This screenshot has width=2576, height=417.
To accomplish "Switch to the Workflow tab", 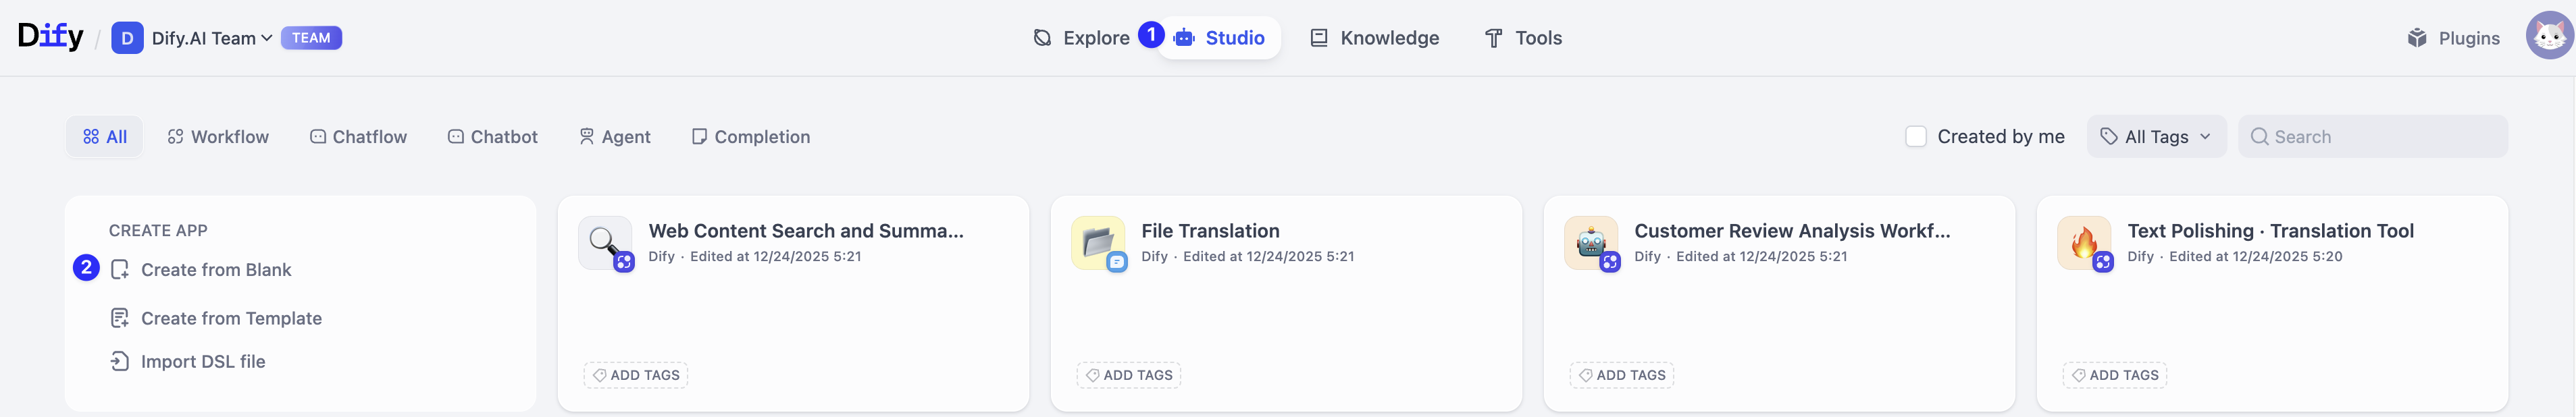I will pos(218,137).
